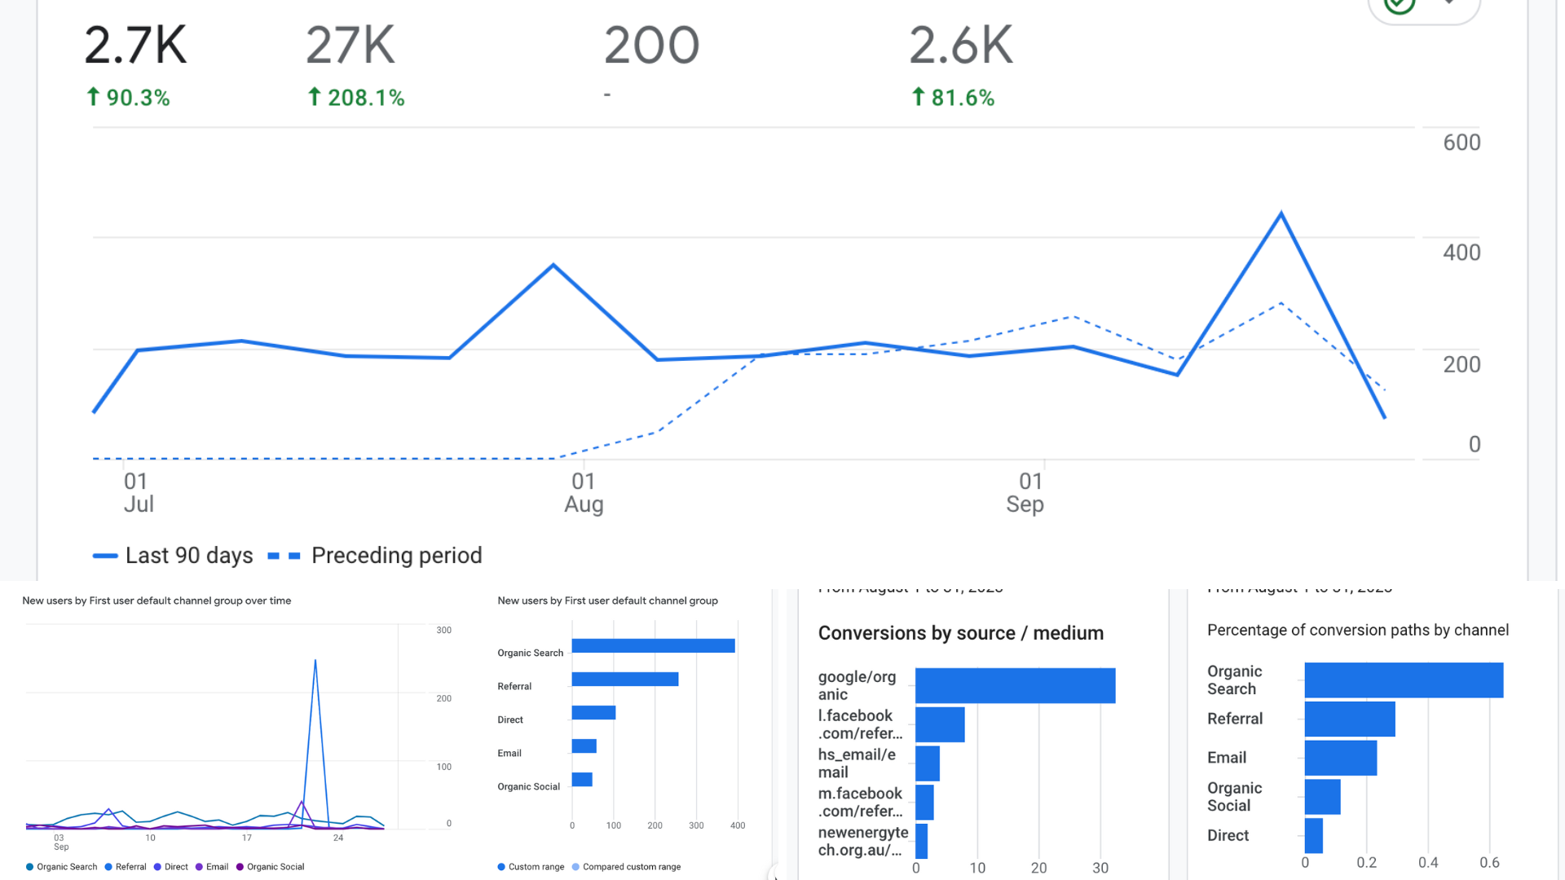Image resolution: width=1565 pixels, height=880 pixels.
Task: Toggle the Last 90 days legend series
Action: tap(173, 556)
